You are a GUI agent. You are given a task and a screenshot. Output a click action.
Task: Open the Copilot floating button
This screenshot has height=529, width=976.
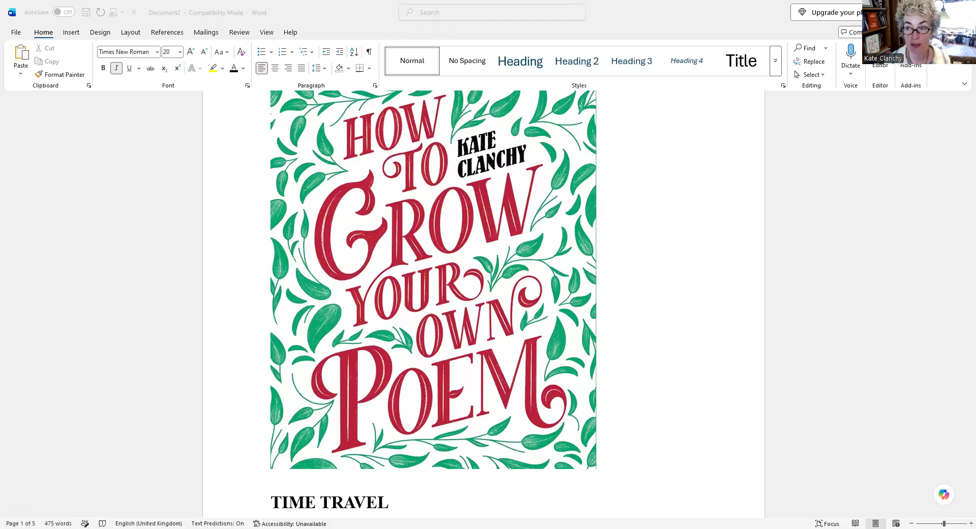[944, 494]
